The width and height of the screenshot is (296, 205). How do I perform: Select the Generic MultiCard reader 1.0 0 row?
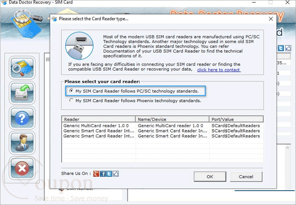click(162, 126)
